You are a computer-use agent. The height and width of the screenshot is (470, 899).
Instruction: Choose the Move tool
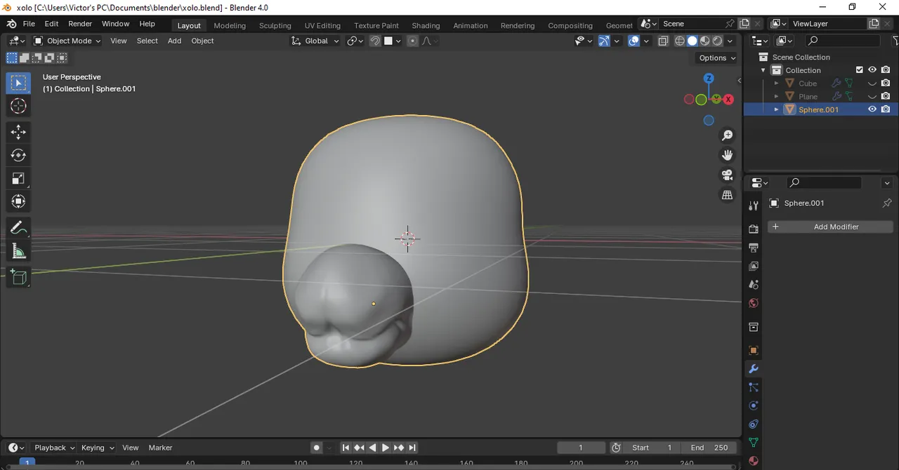pos(18,132)
